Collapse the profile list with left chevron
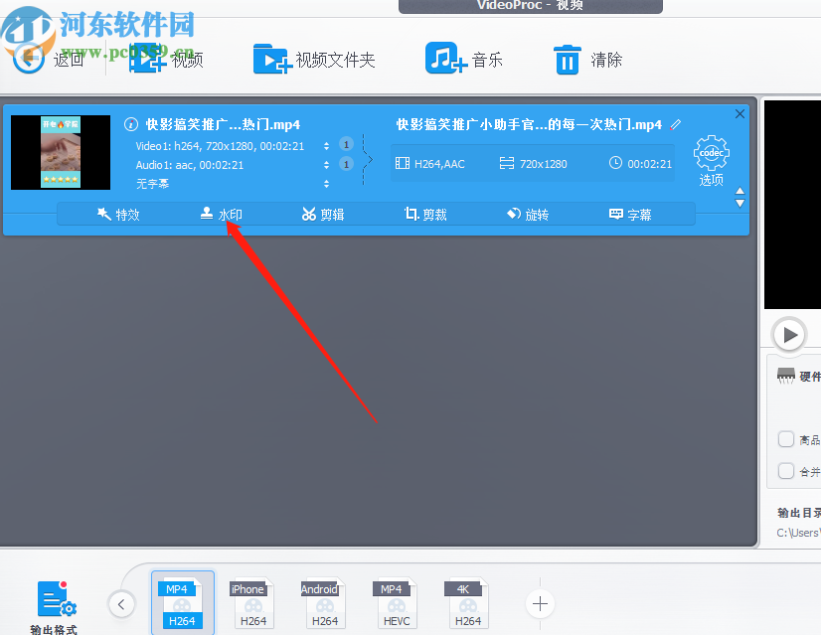The height and width of the screenshot is (635, 821). pos(121,603)
